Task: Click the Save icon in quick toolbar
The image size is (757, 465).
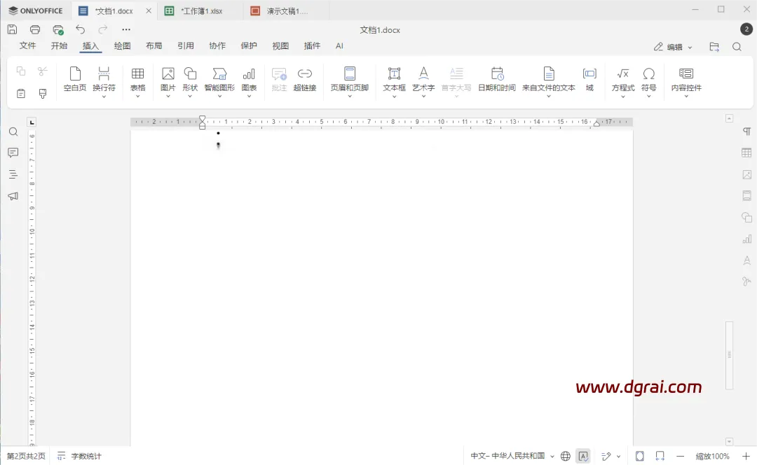Action: coord(12,29)
